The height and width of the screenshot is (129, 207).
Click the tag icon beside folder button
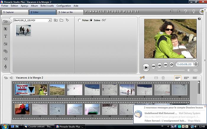(67, 20)
